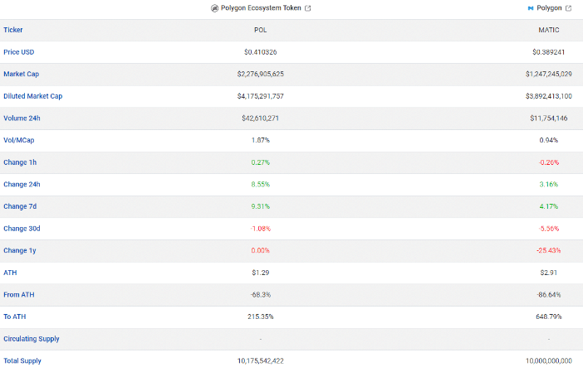Screen dimensions: 583x372
Task: Select the To ATH row label
Action: (14, 316)
